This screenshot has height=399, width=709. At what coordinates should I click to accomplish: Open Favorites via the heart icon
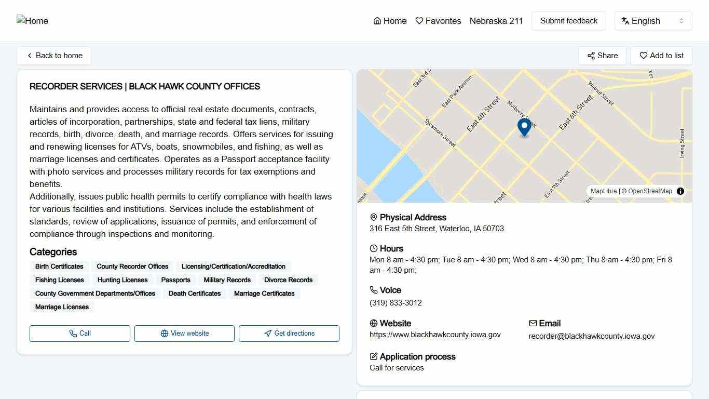pos(419,21)
